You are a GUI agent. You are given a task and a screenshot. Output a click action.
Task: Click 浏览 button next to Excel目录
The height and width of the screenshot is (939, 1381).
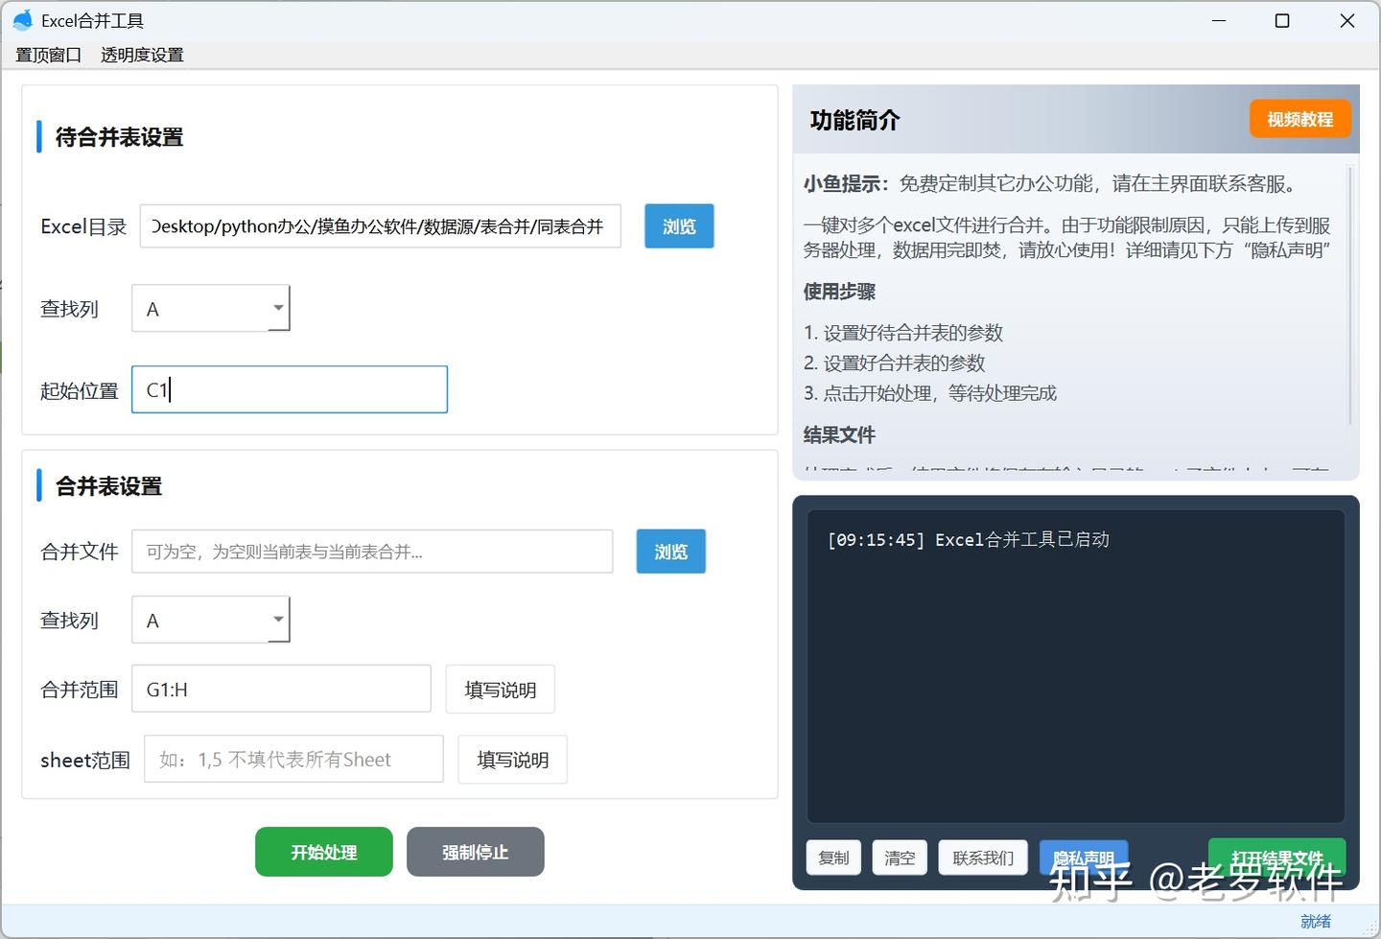click(679, 226)
